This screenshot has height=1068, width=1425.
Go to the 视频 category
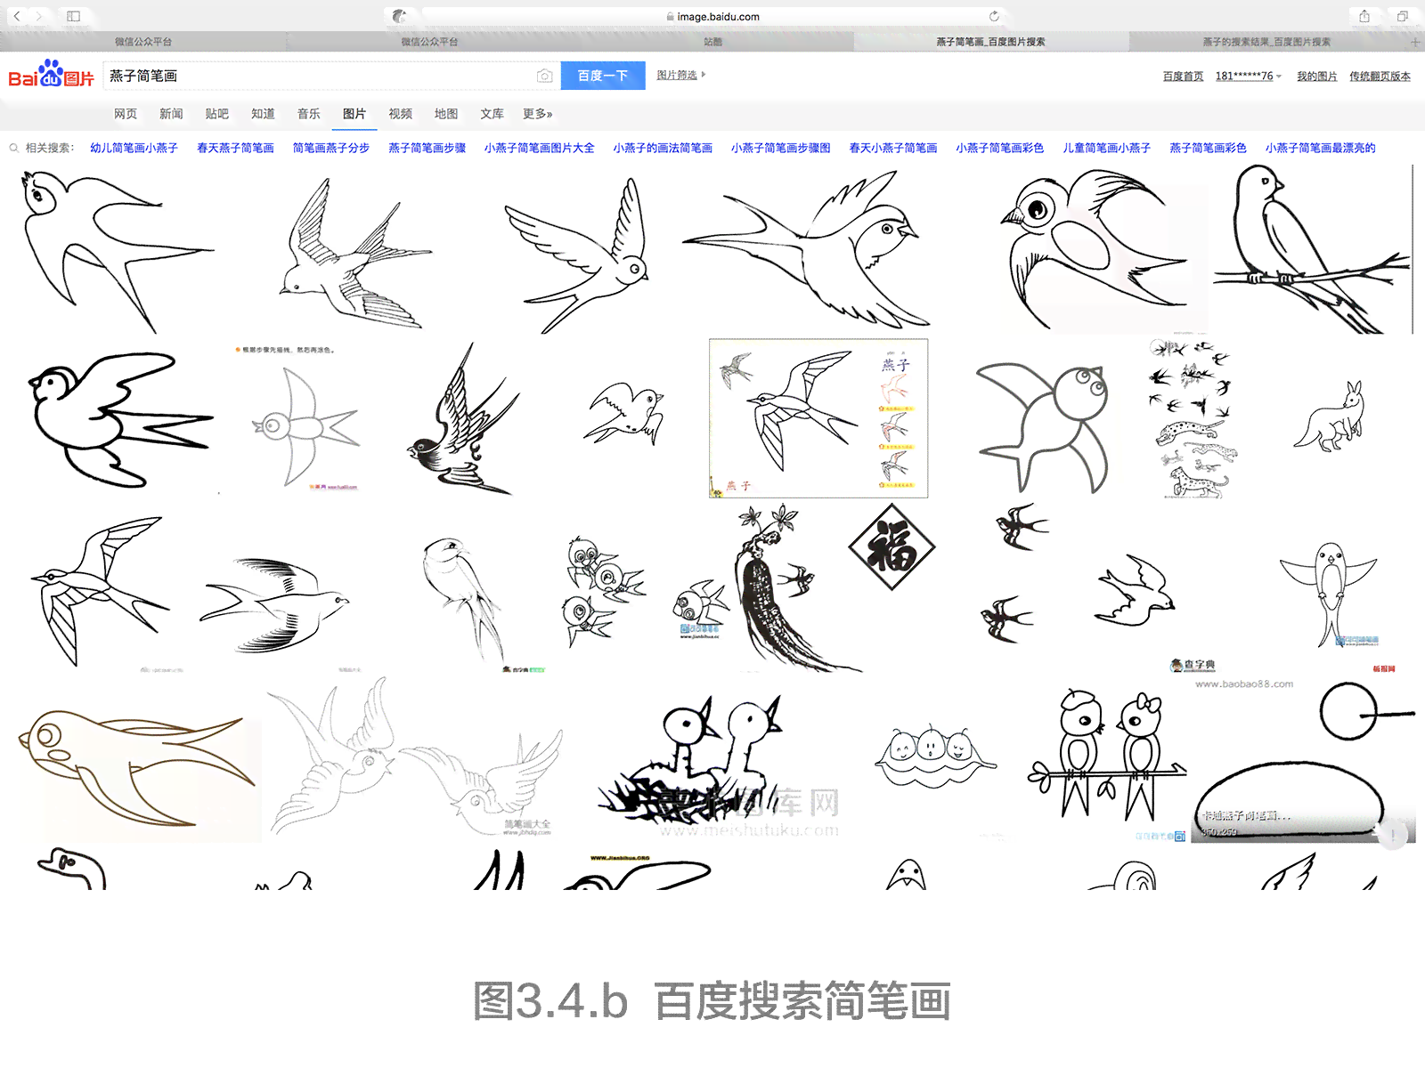click(400, 114)
